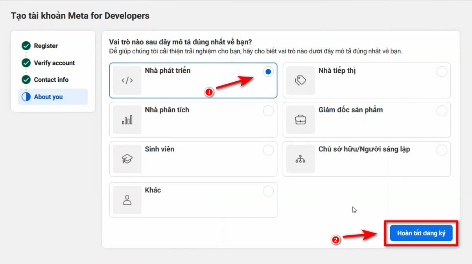Click the Hoàn tất đăng ký button

tap(421, 233)
